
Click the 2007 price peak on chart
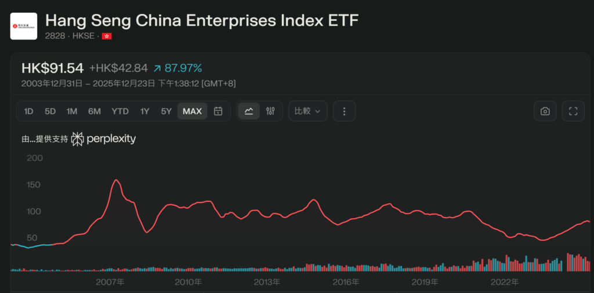tap(116, 180)
